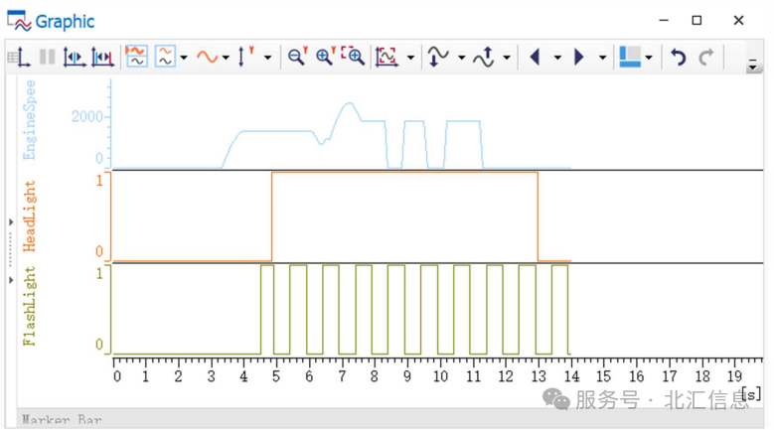Click the Graphic window title icon
The height and width of the screenshot is (430, 774).
19,21
